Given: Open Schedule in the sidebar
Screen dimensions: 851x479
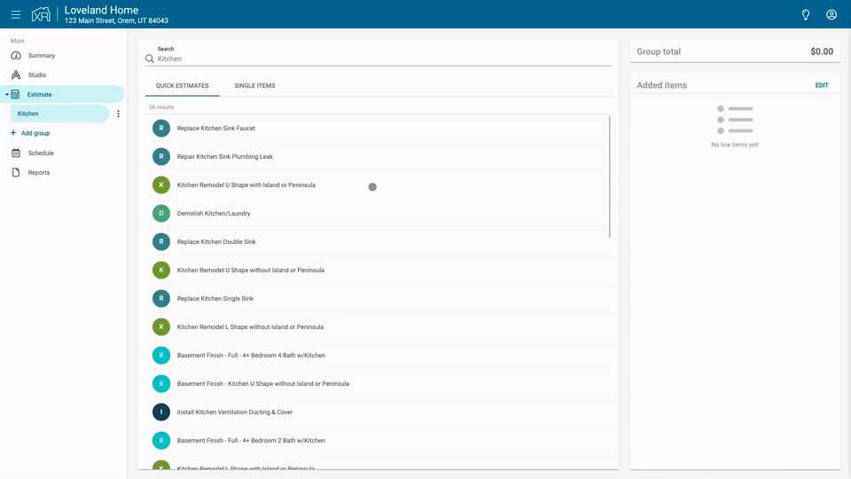Looking at the screenshot, I should tap(41, 153).
